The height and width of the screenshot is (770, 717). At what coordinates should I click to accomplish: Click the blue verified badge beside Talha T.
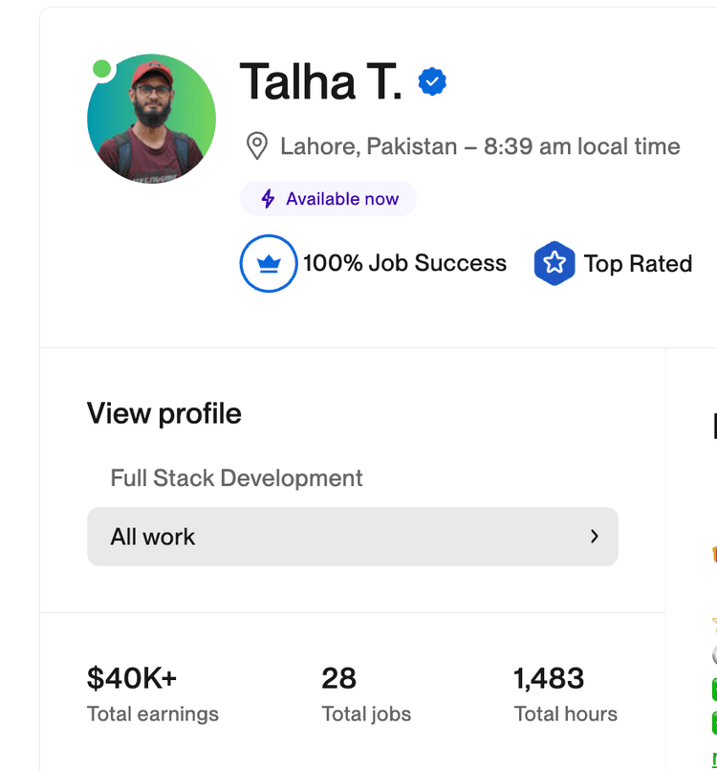432,81
